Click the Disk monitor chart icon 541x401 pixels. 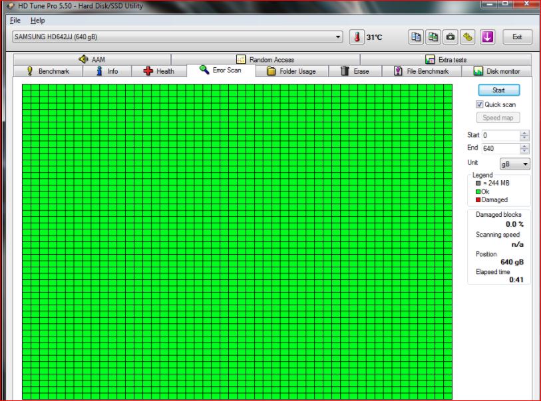click(478, 71)
